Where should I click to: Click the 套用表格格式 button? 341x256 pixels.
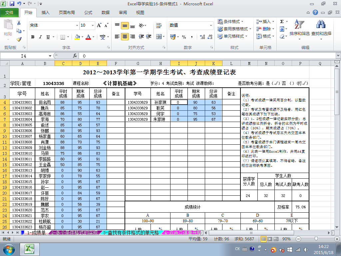click(234, 29)
